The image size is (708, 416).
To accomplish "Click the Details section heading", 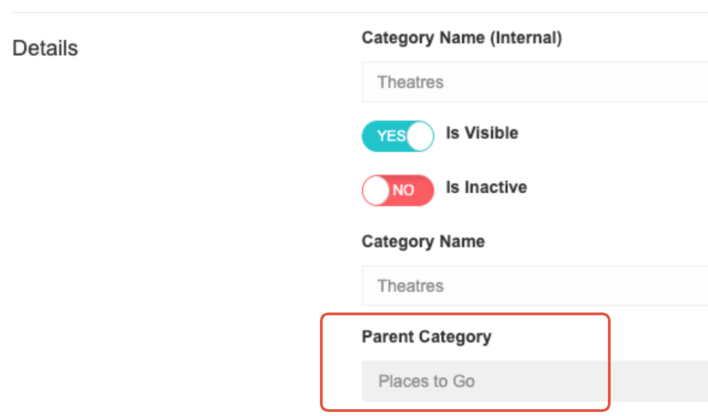I will point(46,48).
